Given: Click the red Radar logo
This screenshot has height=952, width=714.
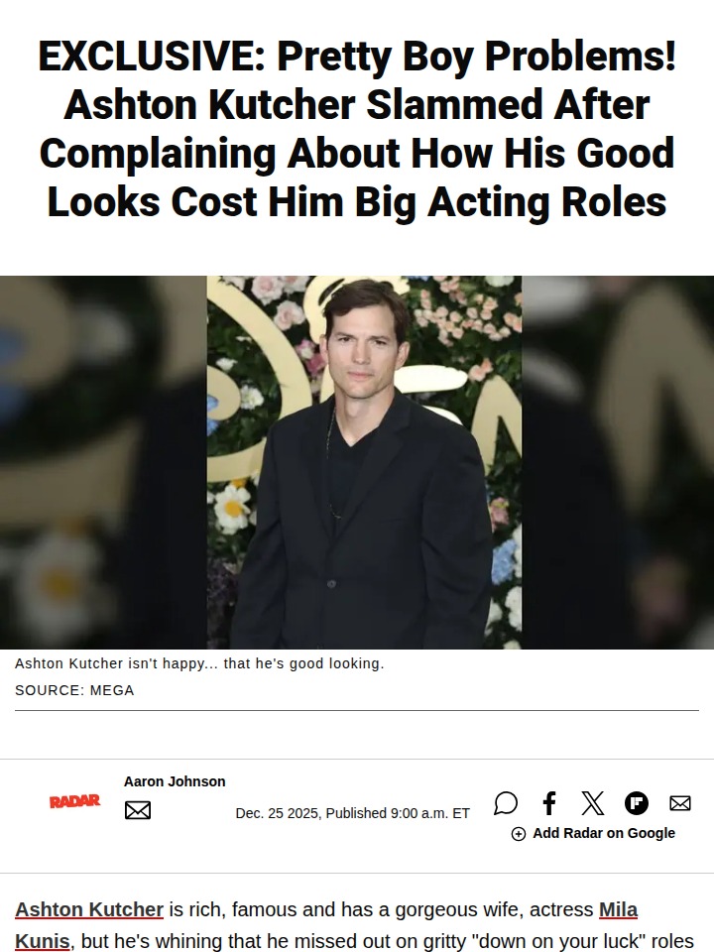Looking at the screenshot, I should [x=74, y=801].
